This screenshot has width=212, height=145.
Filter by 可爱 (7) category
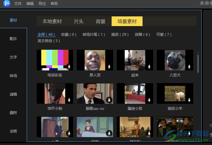point(164,35)
